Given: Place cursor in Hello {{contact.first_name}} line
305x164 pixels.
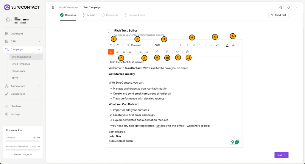Looking at the screenshot, I should tap(127, 62).
